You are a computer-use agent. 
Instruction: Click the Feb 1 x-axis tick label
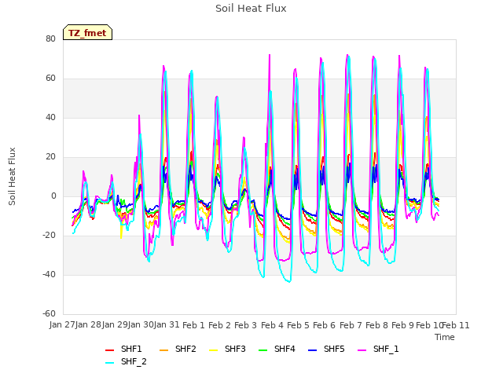(x=193, y=325)
